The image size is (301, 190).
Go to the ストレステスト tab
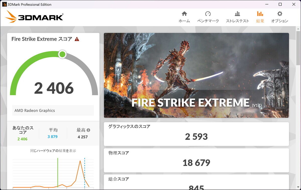coord(237,17)
